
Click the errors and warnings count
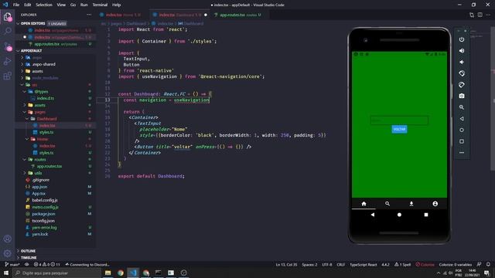(x=46, y=264)
